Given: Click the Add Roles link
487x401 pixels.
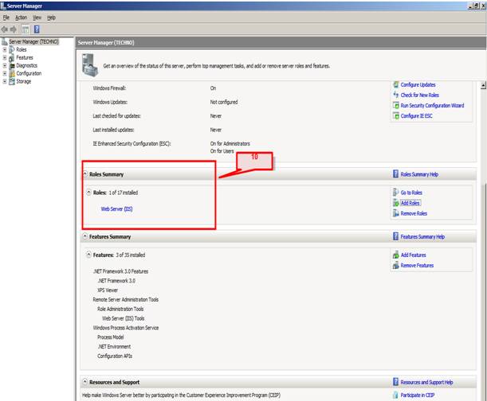Looking at the screenshot, I should coord(410,203).
